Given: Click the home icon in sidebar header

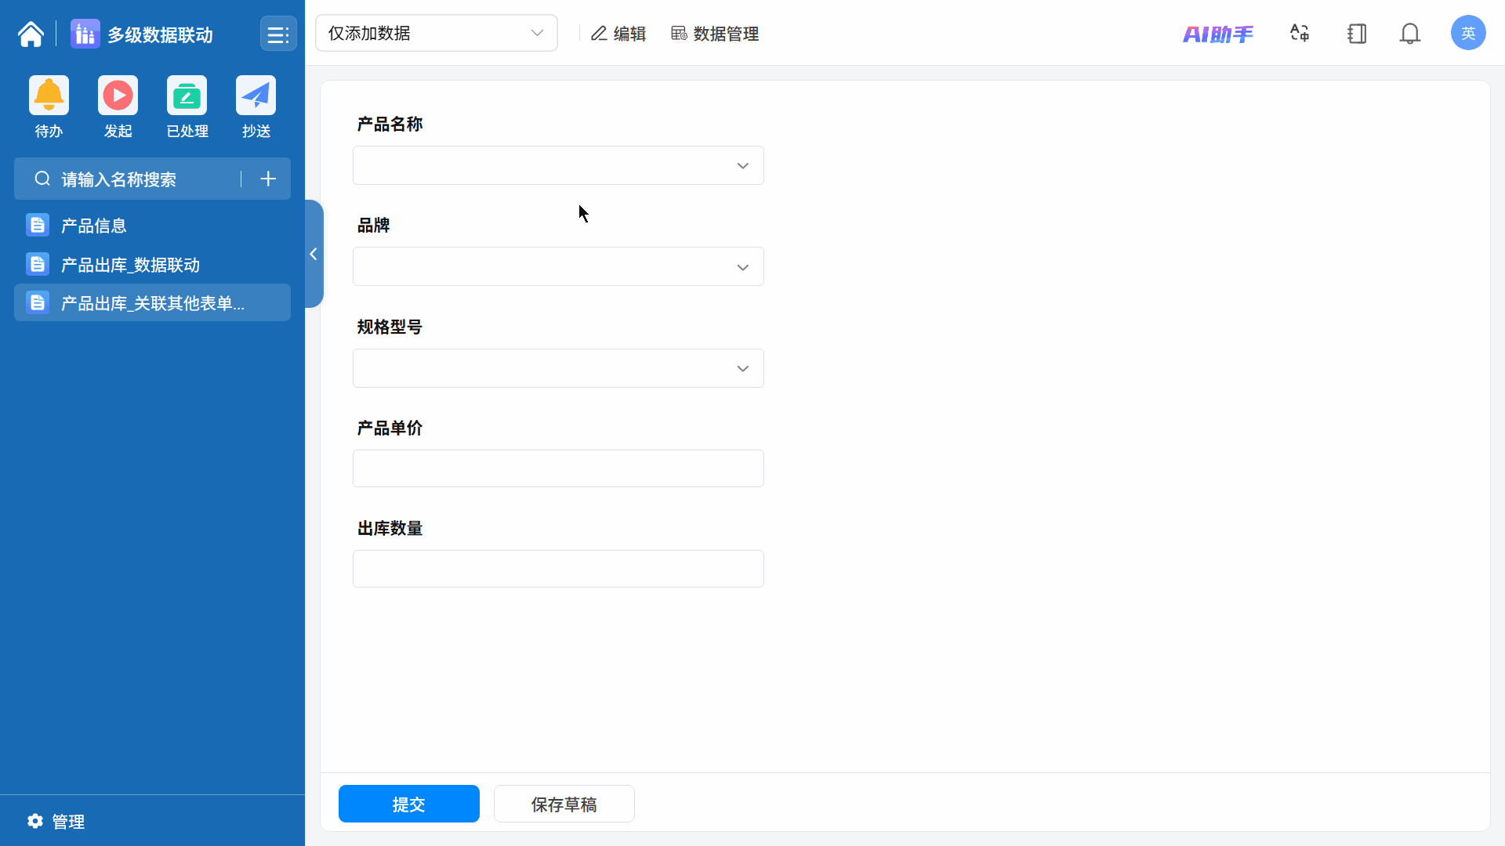Looking at the screenshot, I should tap(31, 34).
